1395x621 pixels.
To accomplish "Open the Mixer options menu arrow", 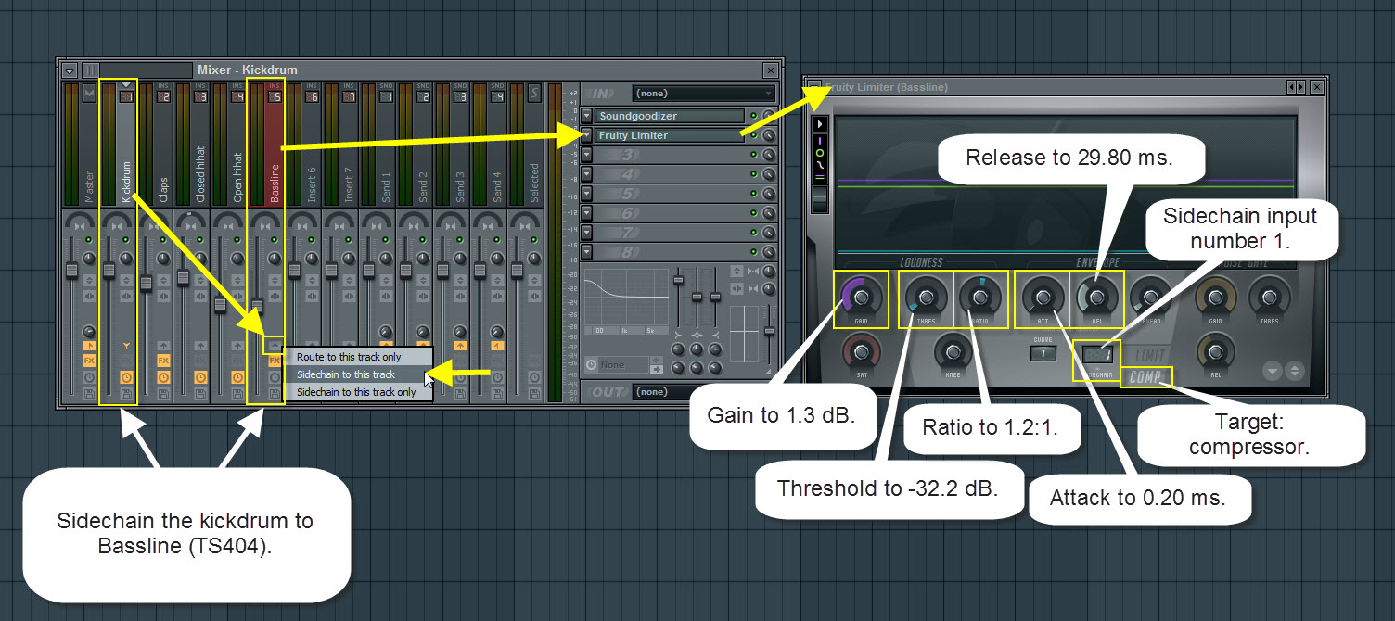I will click(x=70, y=70).
